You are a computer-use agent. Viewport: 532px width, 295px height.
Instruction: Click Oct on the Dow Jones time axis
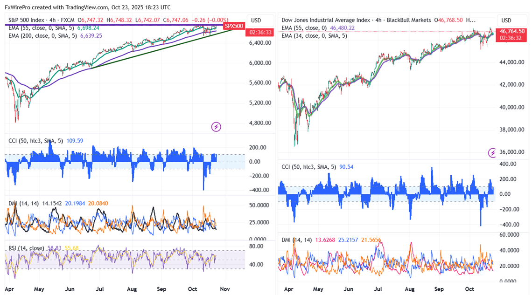(x=469, y=289)
